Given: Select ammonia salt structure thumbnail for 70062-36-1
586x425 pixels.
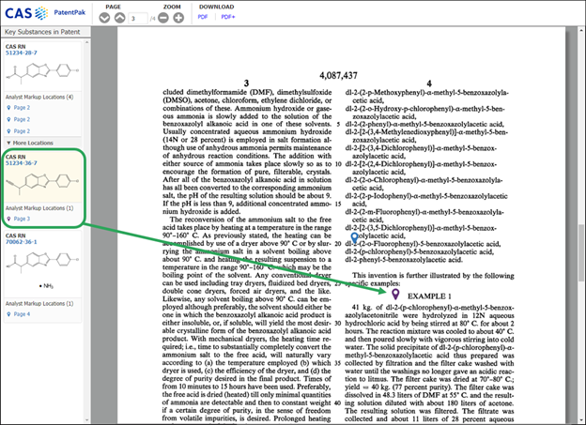Looking at the screenshot, I should pyautogui.click(x=42, y=269).
